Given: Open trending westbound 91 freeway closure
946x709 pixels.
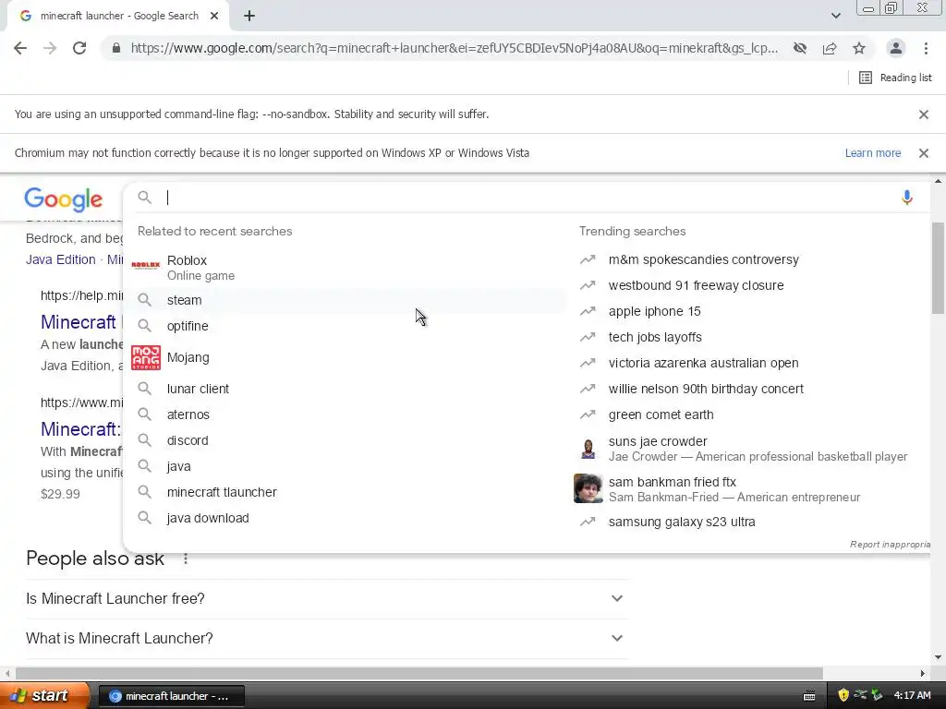Looking at the screenshot, I should click(x=697, y=286).
